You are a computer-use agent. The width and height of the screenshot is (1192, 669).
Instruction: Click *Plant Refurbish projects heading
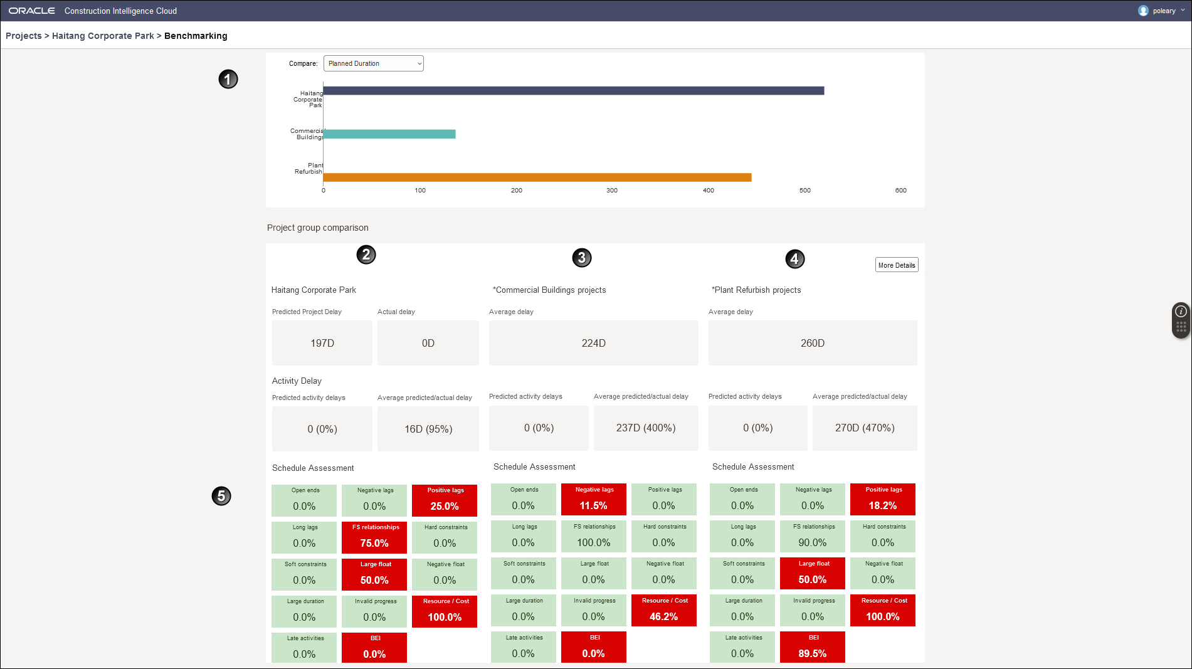pos(756,290)
